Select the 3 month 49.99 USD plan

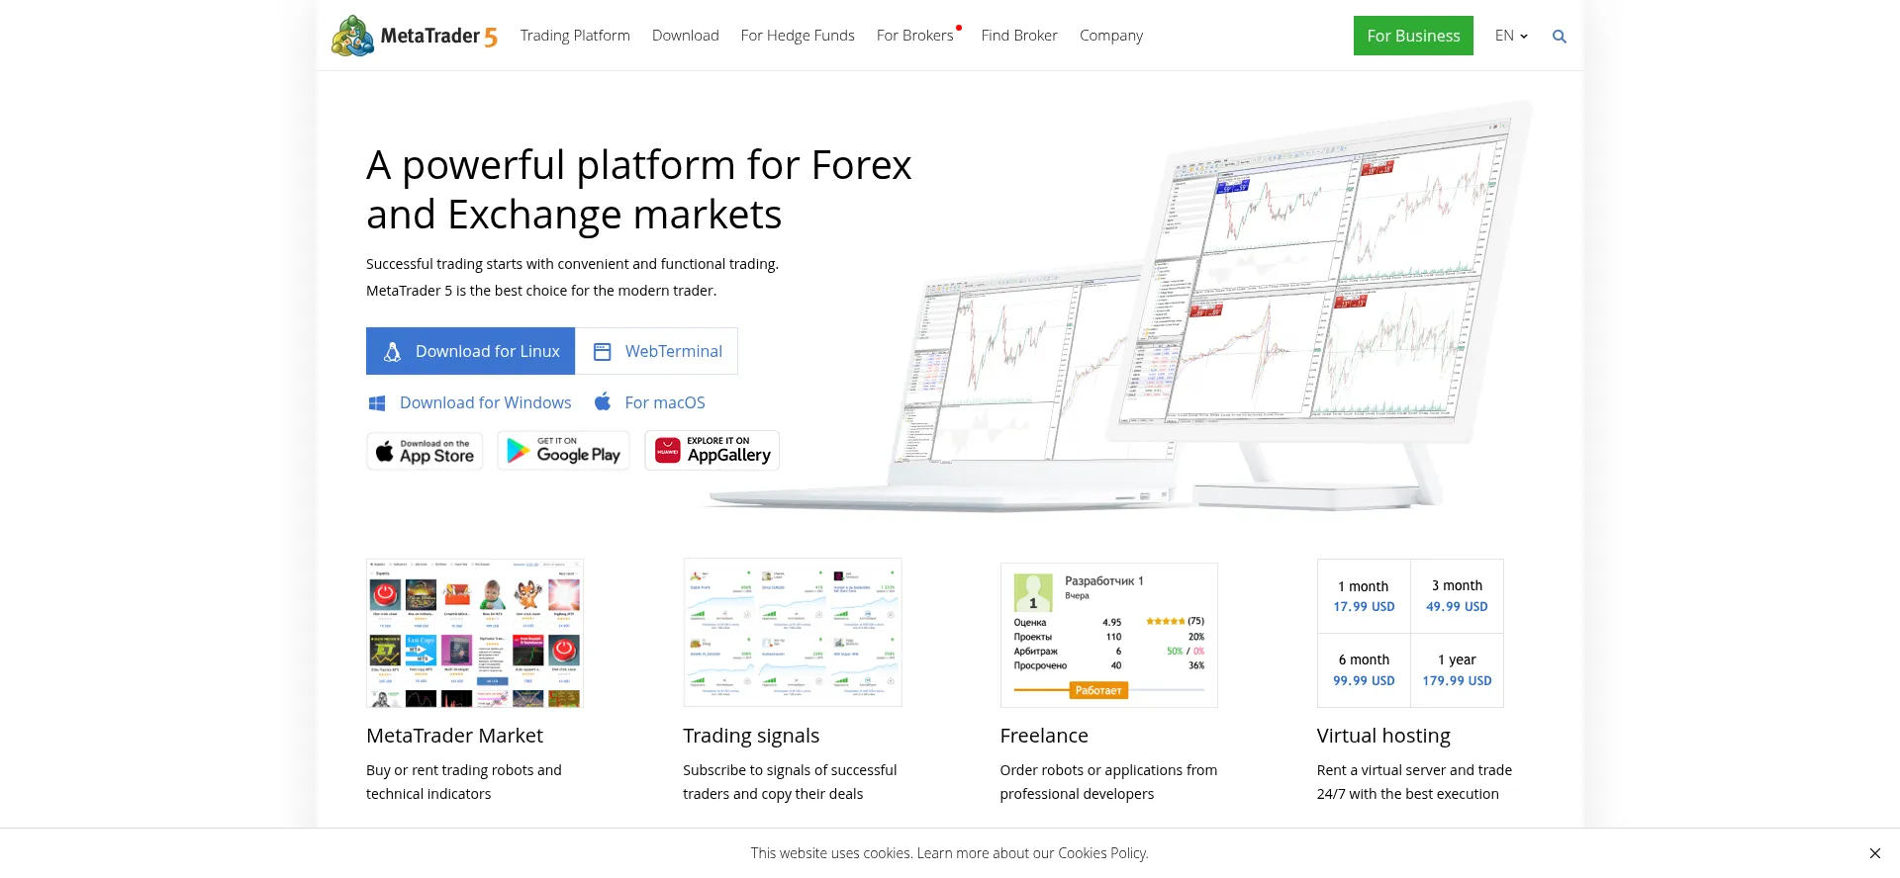click(x=1457, y=596)
